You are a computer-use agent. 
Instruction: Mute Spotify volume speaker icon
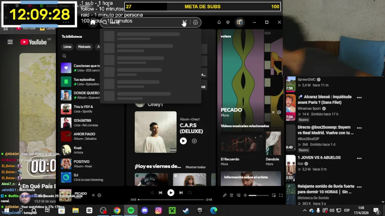tap(245, 195)
